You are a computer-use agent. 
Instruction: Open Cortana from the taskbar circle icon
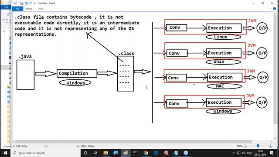85,153
